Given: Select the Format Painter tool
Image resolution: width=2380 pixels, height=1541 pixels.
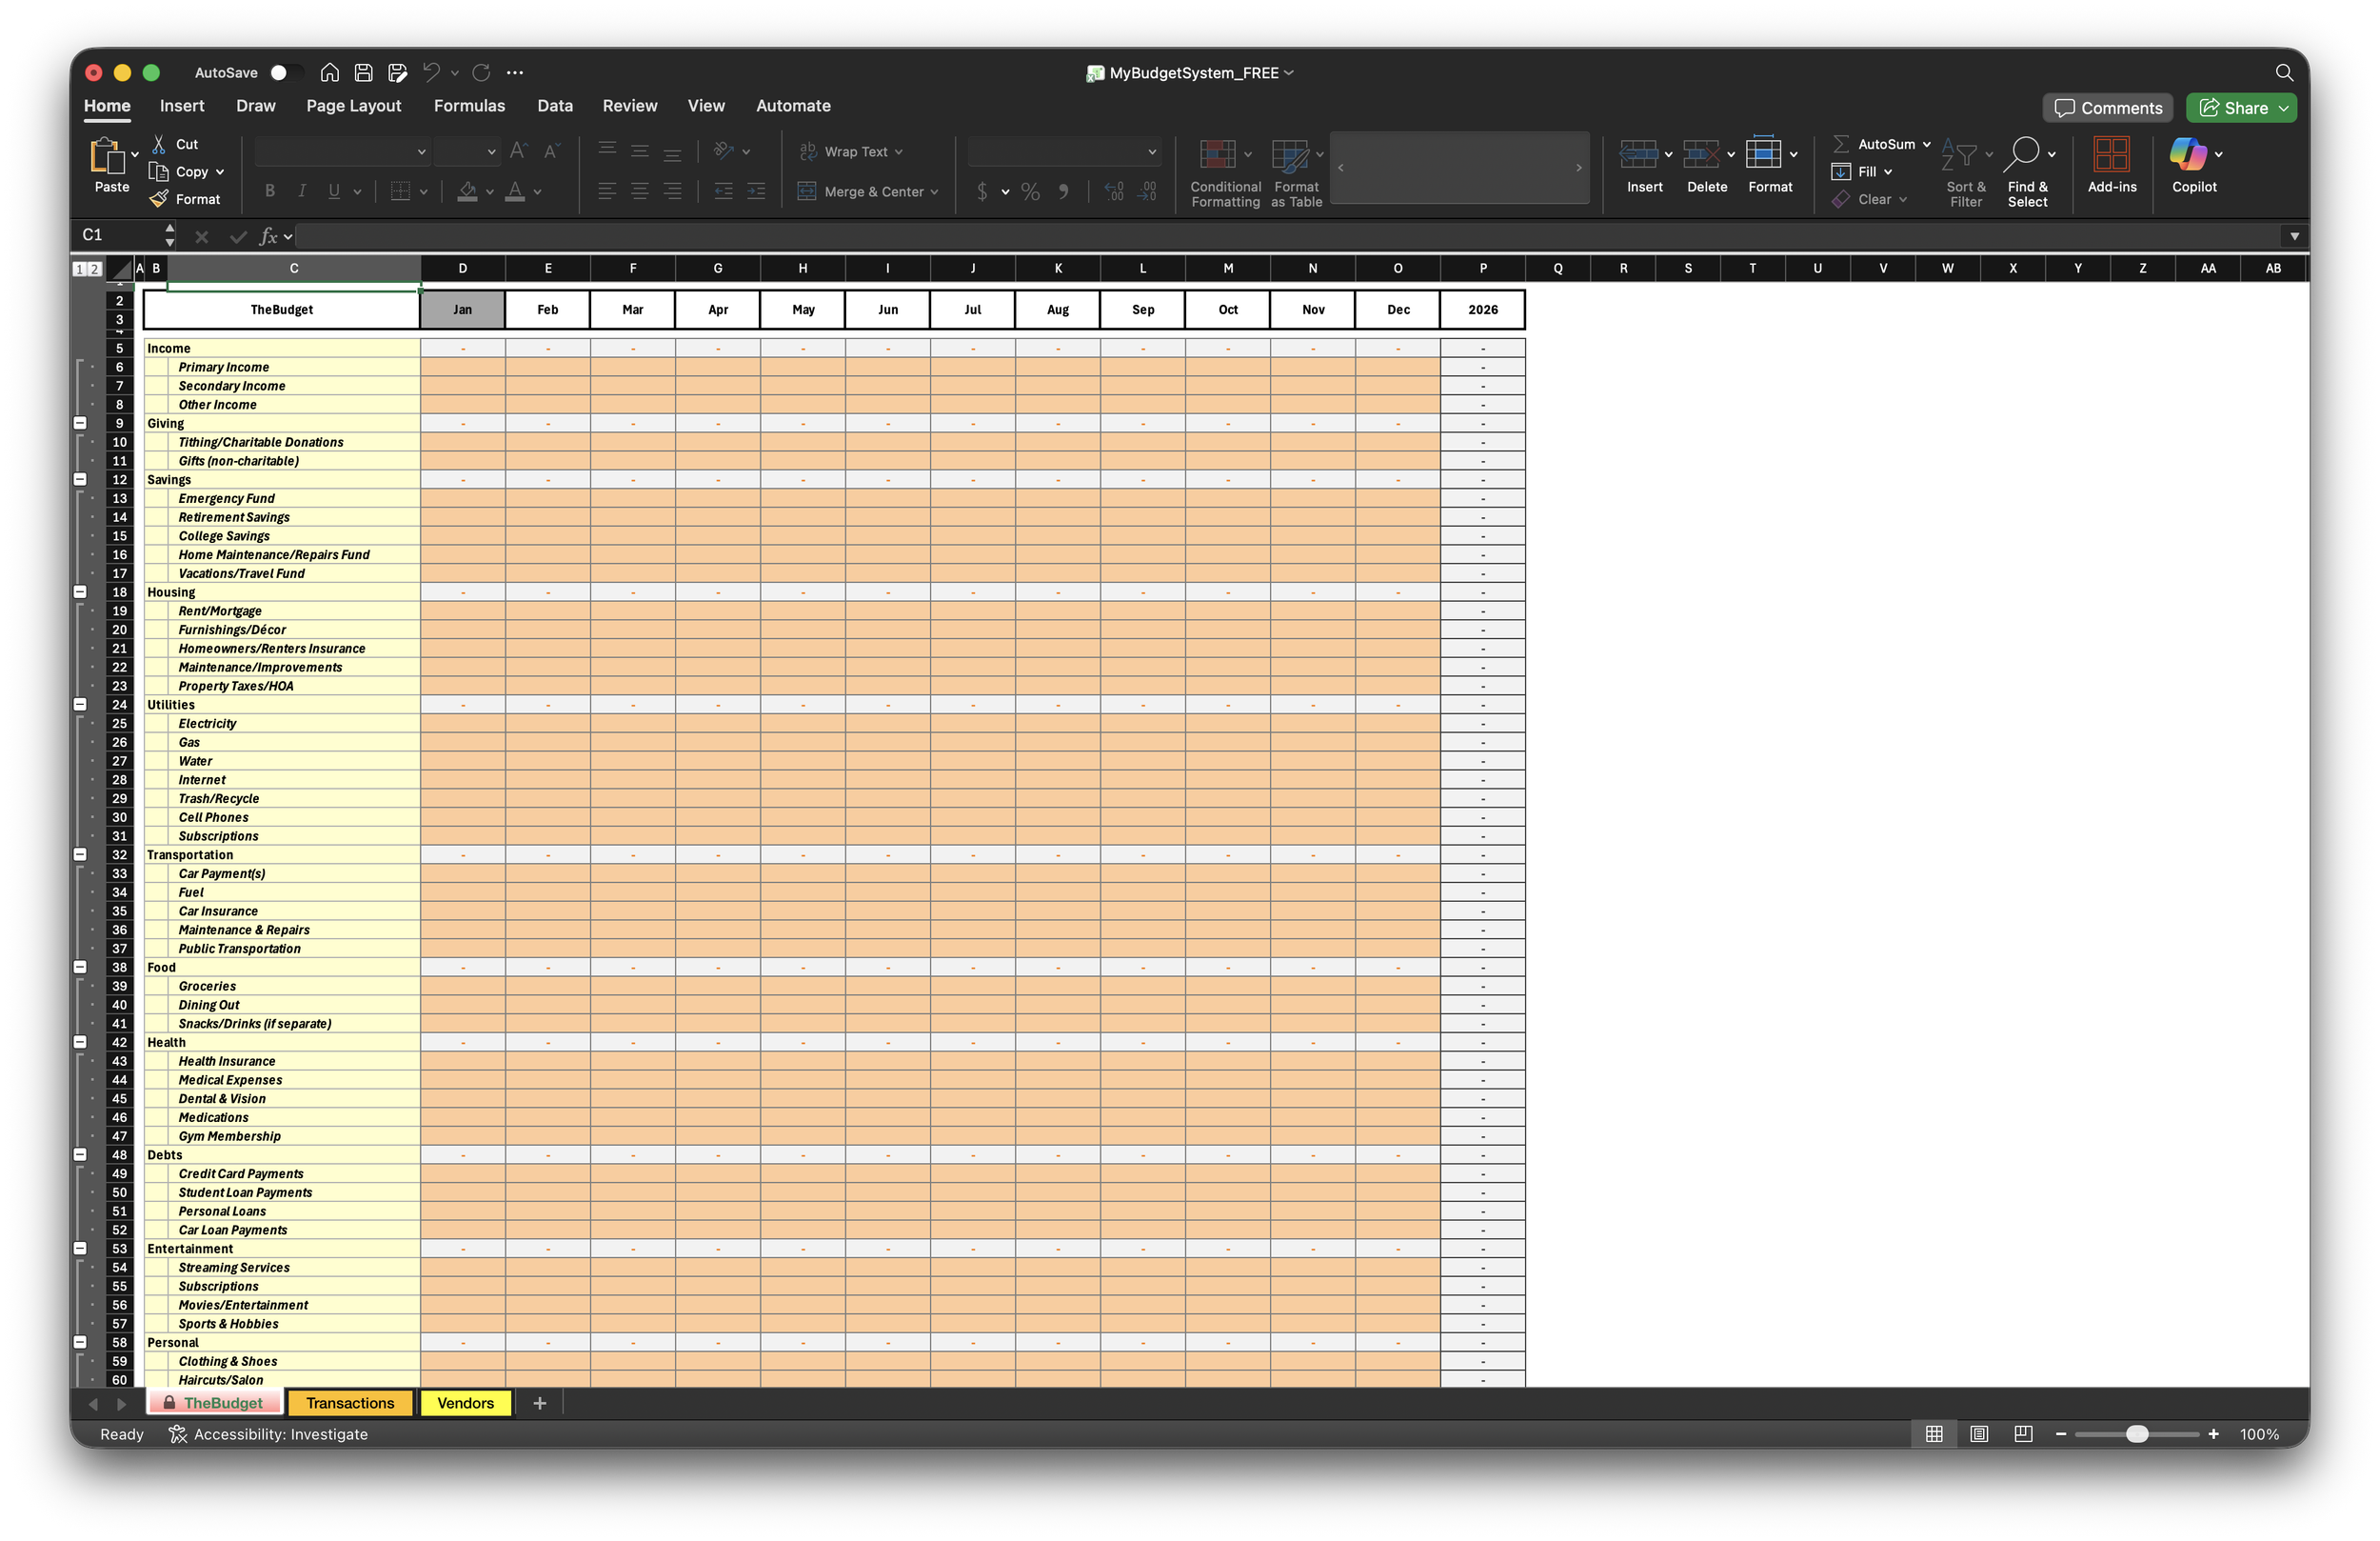Looking at the screenshot, I should pyautogui.click(x=186, y=198).
